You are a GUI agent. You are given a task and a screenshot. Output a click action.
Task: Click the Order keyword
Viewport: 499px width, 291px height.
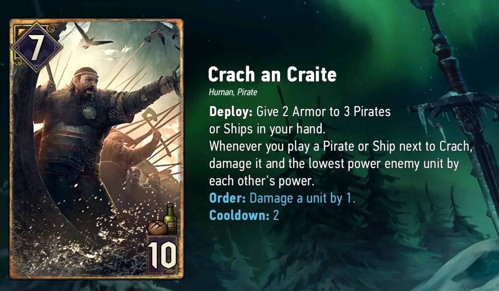pos(228,198)
